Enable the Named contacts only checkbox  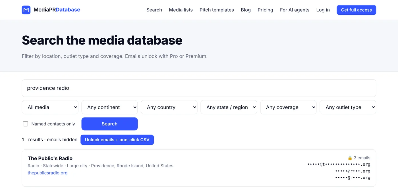tap(26, 124)
